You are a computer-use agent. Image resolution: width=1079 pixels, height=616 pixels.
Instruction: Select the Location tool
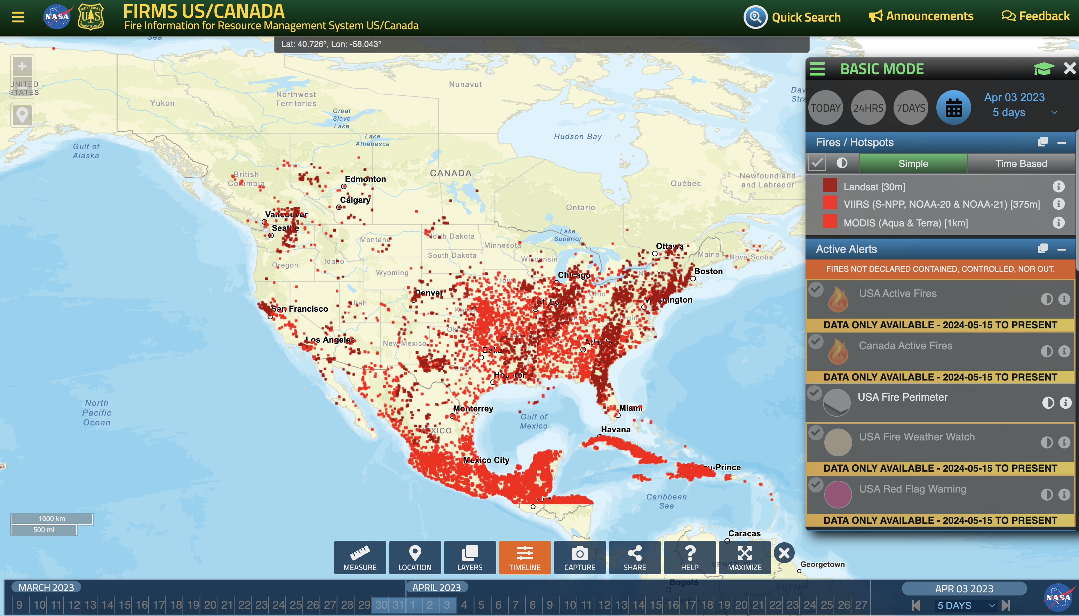click(415, 557)
